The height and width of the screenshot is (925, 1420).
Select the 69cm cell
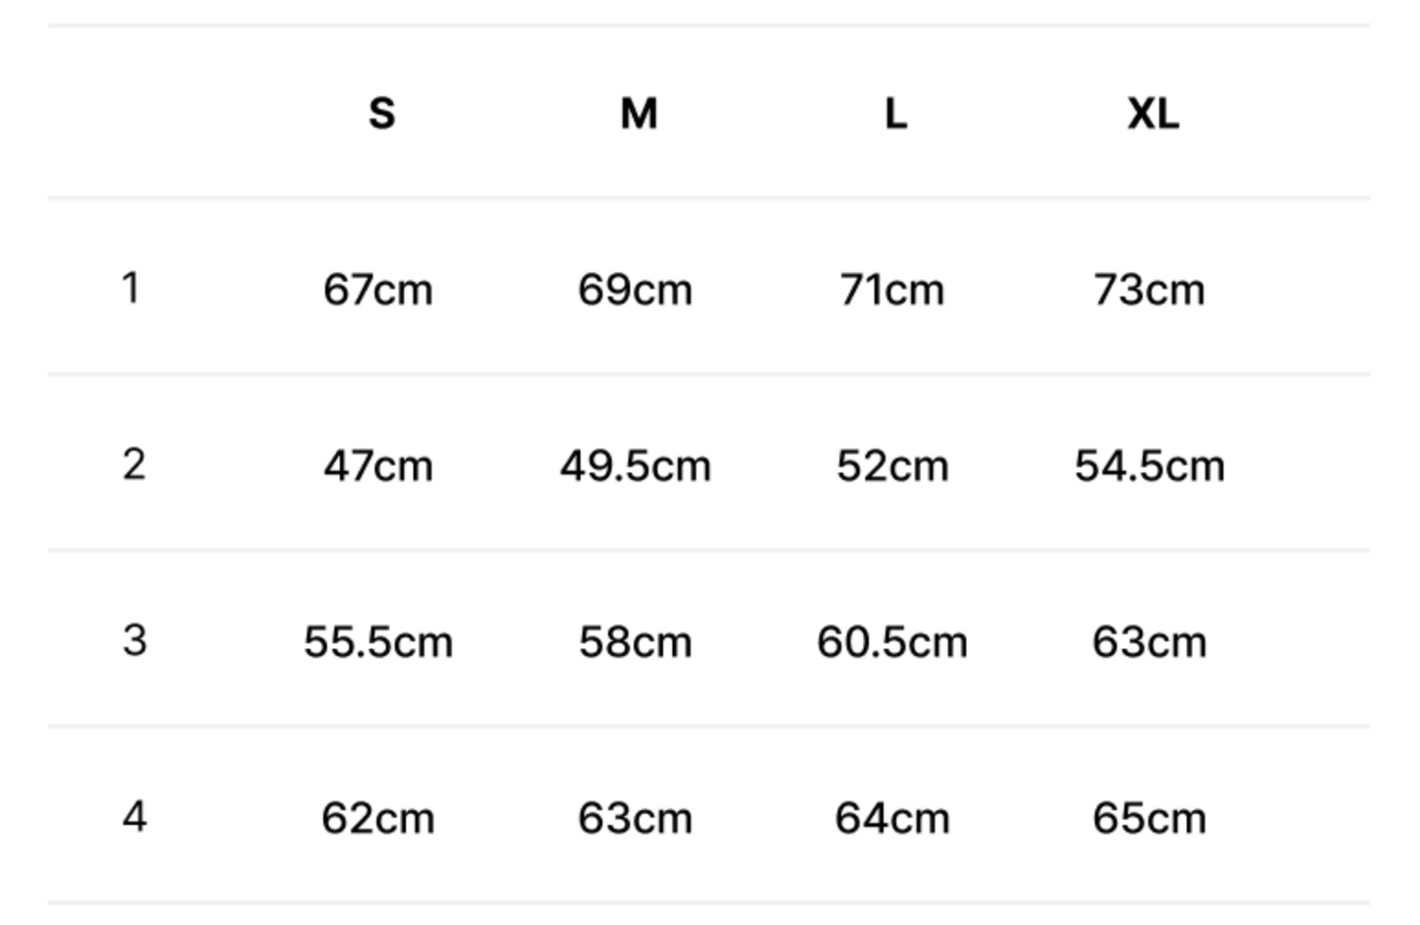tap(635, 290)
